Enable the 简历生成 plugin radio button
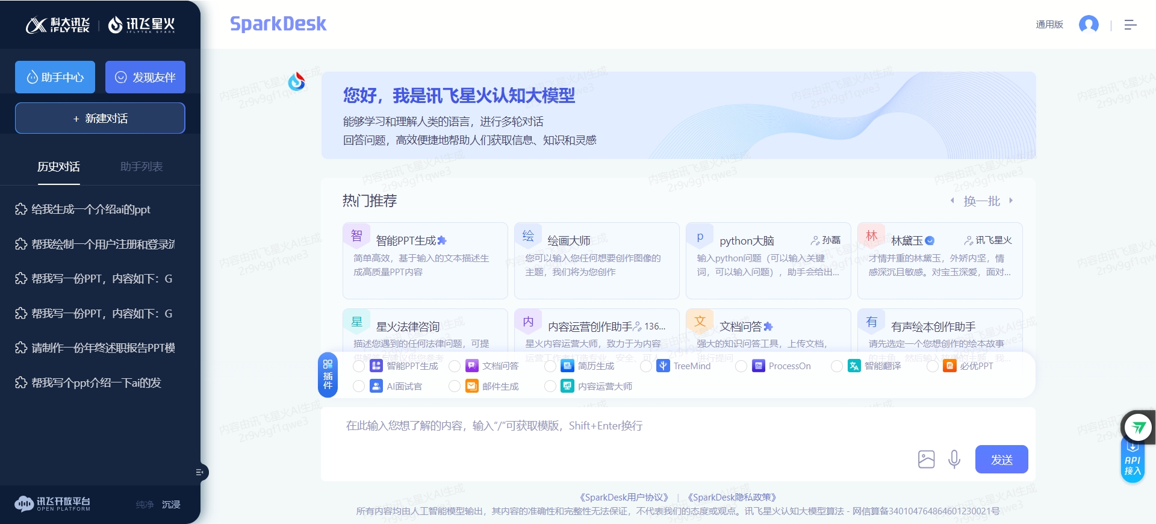Viewport: 1156px width, 524px height. pos(550,366)
